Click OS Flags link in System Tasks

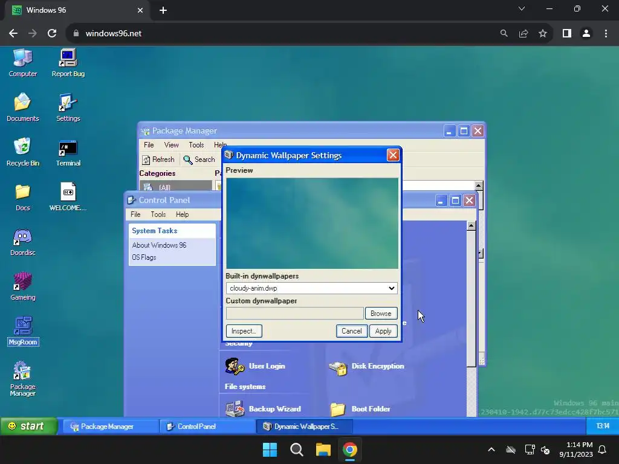(144, 257)
